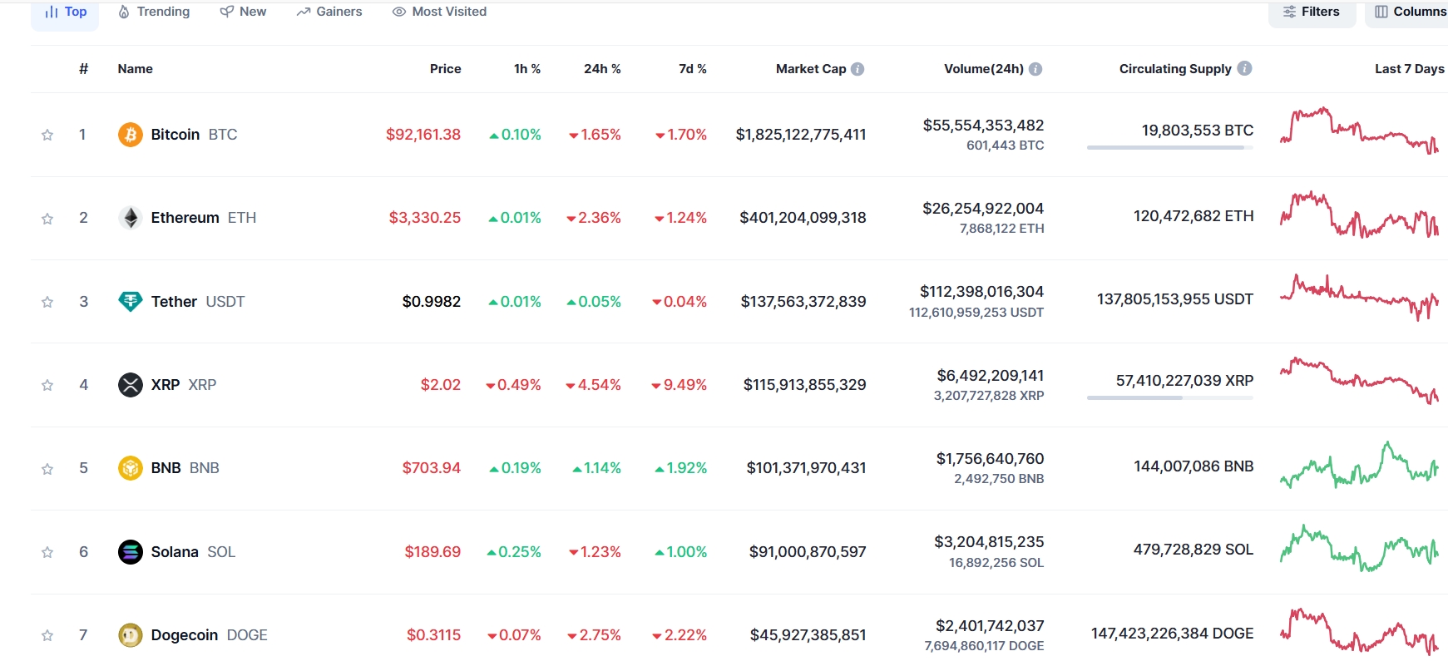Switch to the New tab
Image resolution: width=1448 pixels, height=661 pixels.
(243, 12)
